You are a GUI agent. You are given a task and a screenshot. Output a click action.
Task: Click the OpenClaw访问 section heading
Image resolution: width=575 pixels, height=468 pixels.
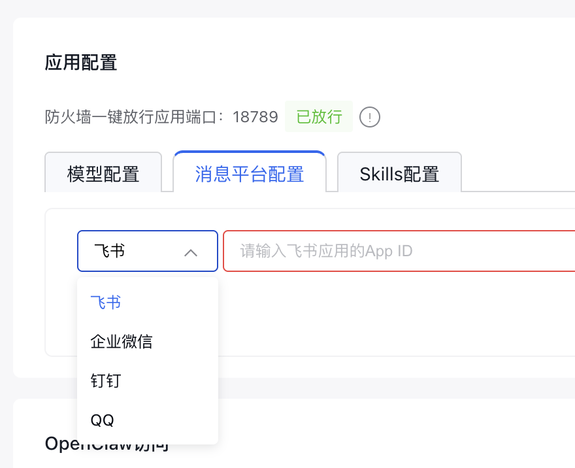[x=107, y=444]
